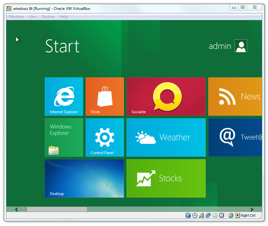Screen dimensions: 268x226
Task: Open the Store tile
Action: 104,97
